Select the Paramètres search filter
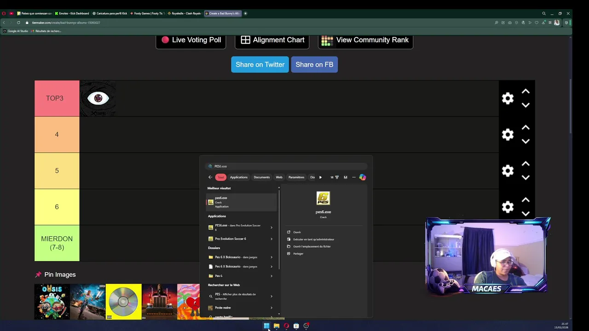The width and height of the screenshot is (589, 331). point(296,177)
